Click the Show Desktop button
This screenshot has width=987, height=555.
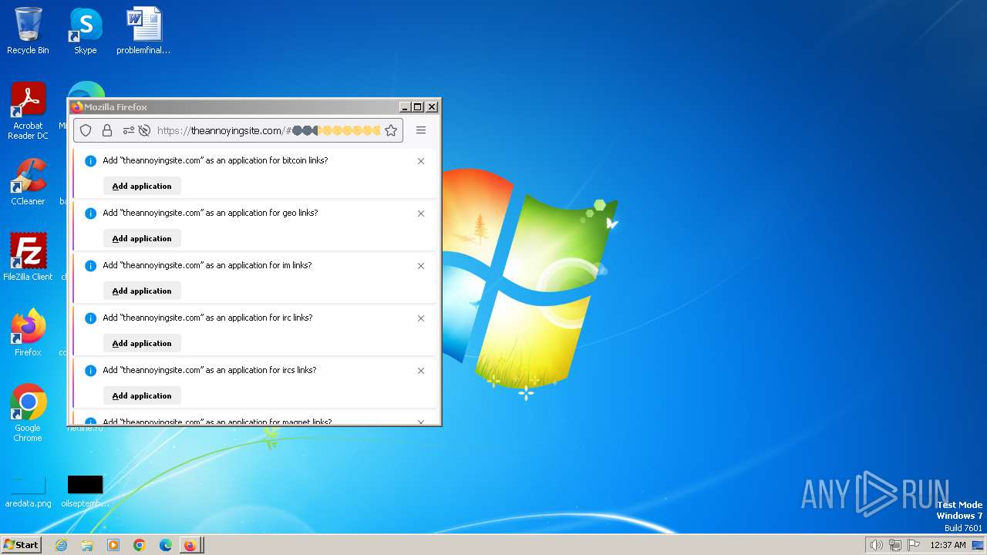[979, 545]
